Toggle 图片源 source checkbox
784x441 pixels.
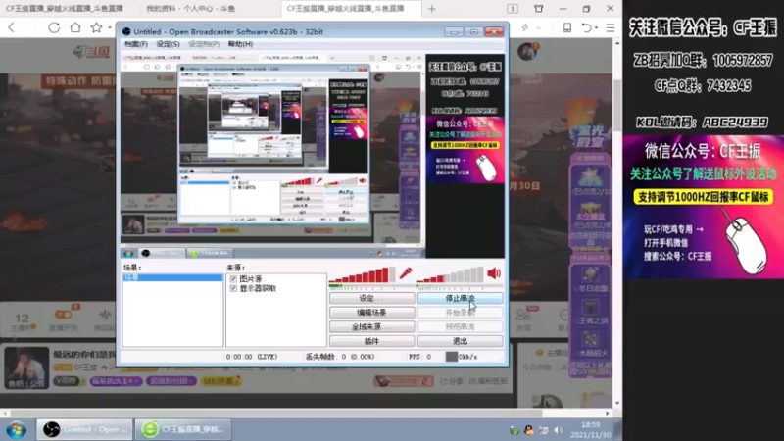[x=233, y=279]
